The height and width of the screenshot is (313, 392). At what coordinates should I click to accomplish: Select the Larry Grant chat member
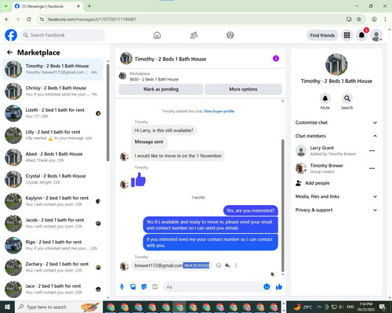tap(333, 151)
